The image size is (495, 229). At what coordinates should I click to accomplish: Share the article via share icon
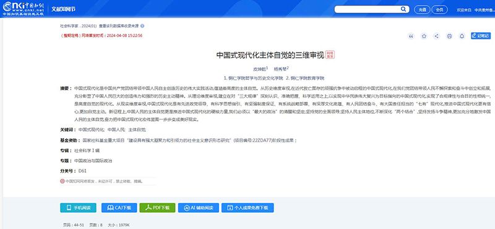[437, 36]
